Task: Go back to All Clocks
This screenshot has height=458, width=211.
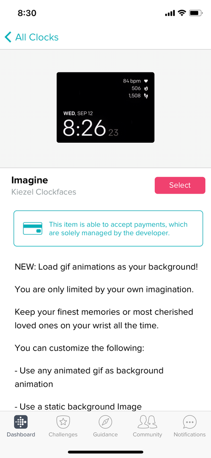Action: [32, 37]
